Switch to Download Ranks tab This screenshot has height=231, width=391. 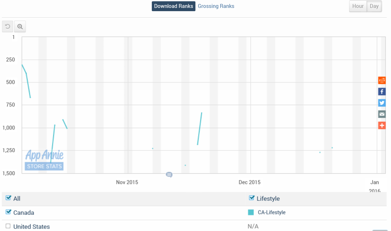173,6
